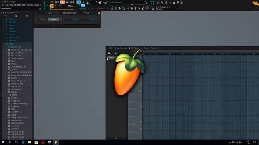Screen dimensions: 259x145
Task: Open the VIEW menu
Action: [x=24, y=5]
